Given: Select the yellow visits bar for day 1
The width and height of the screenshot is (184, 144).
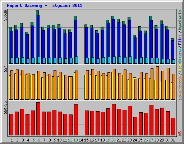Looking at the screenshot, I should pyautogui.click(x=10, y=87).
